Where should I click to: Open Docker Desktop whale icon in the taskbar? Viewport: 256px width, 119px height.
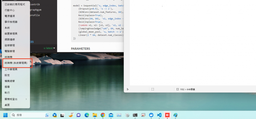(151, 115)
